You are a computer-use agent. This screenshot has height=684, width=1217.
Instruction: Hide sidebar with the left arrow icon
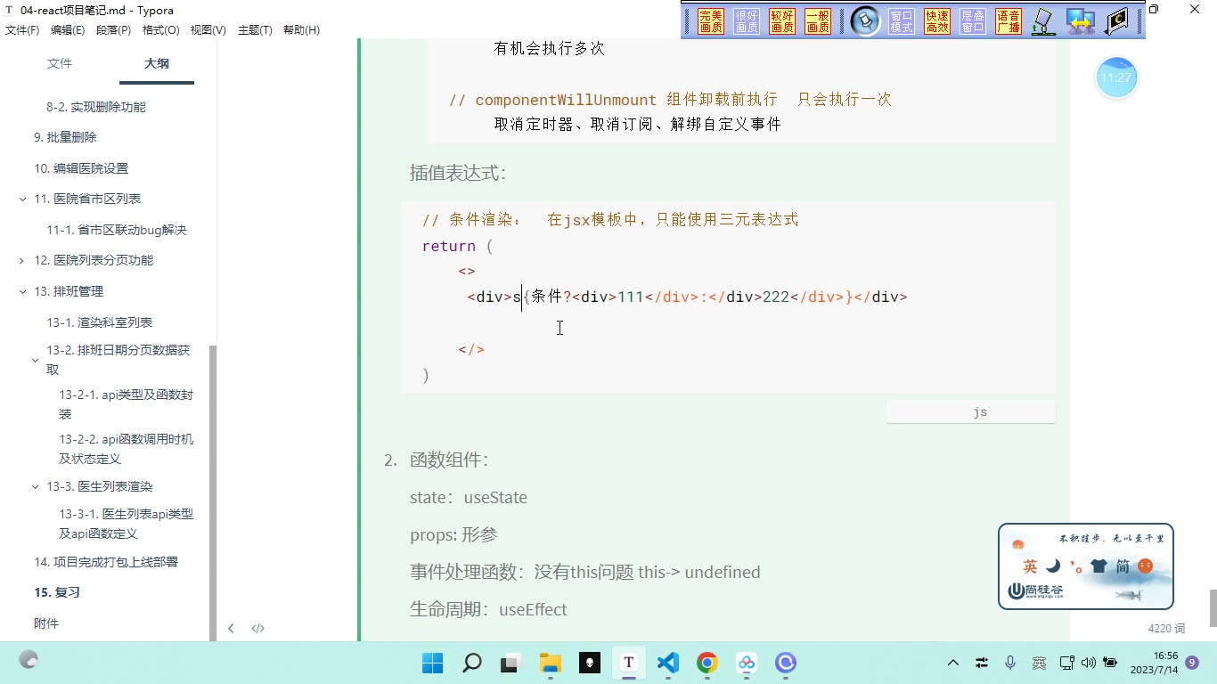(x=231, y=628)
